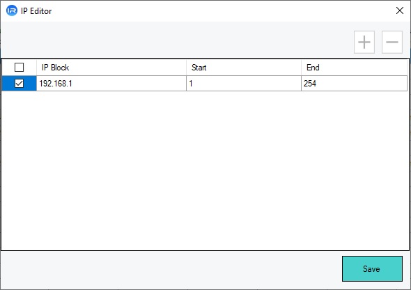Remove IP block using minus icon

pos(392,42)
